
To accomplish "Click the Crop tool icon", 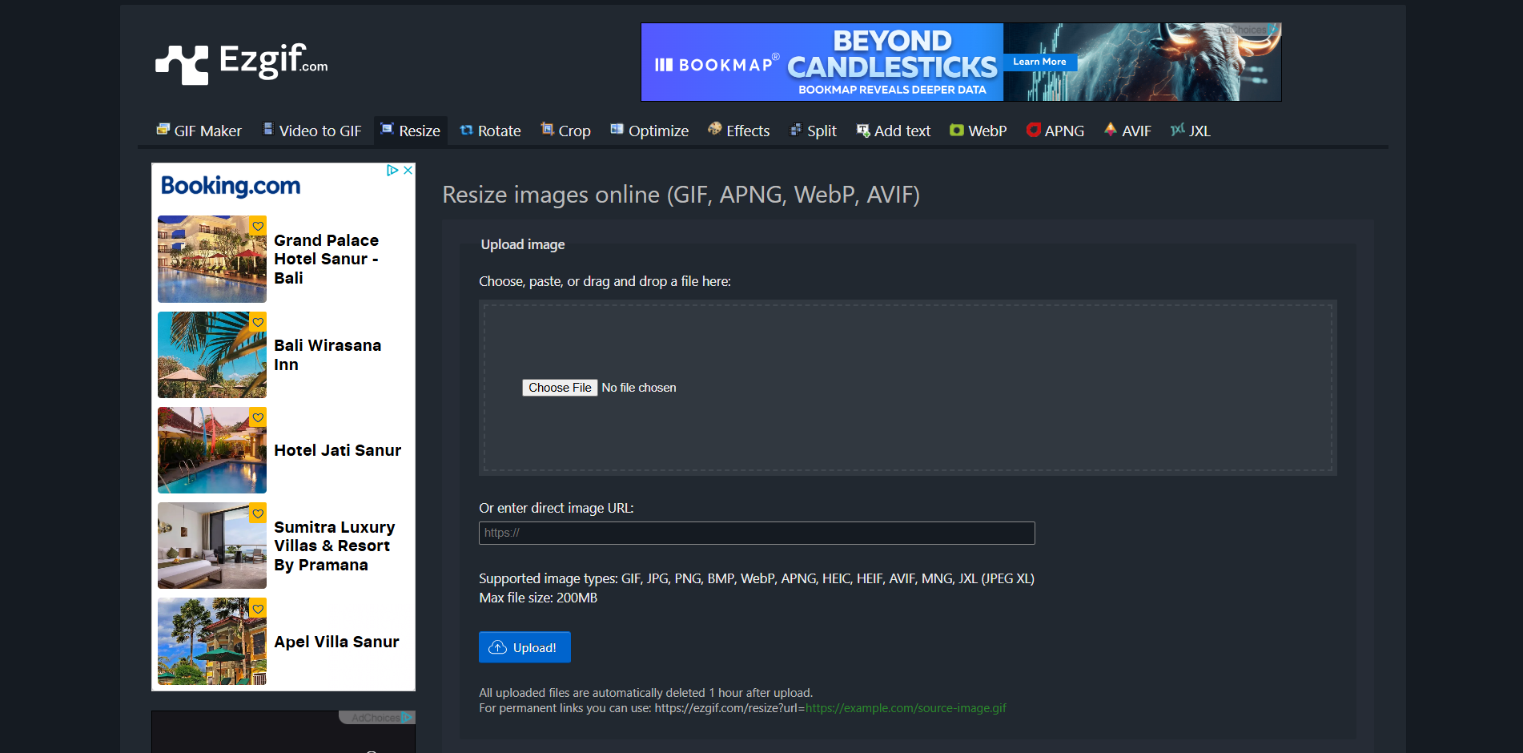I will 547,129.
